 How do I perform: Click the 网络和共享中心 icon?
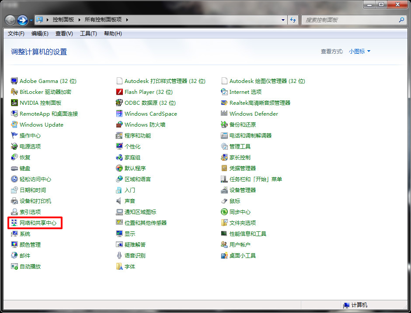click(x=14, y=223)
